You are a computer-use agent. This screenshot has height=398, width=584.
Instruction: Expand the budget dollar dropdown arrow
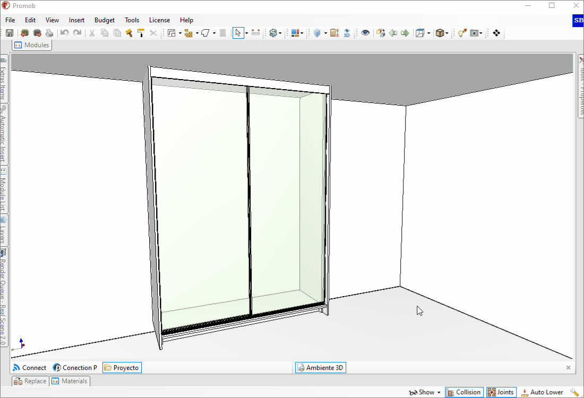click(x=280, y=33)
